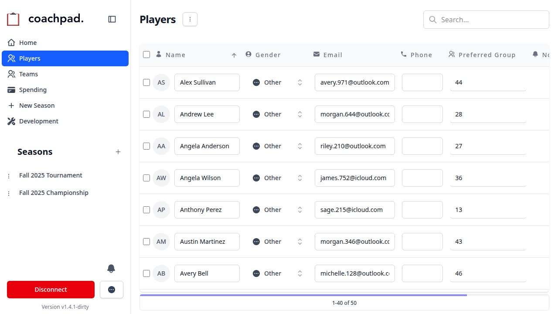Click the Disconnect button

tap(51, 290)
